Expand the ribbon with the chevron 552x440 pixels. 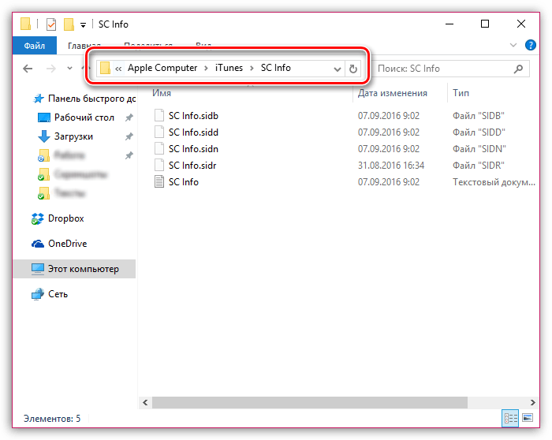[513, 45]
